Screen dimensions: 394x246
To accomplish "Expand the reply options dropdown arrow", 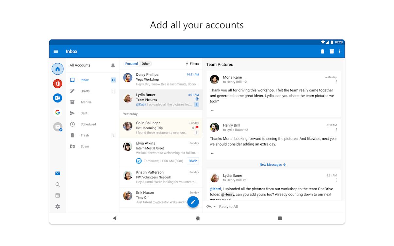I will pos(215,207).
